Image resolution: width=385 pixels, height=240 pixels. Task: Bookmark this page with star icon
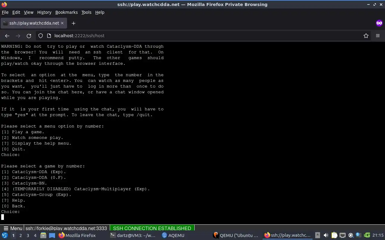coord(366,36)
